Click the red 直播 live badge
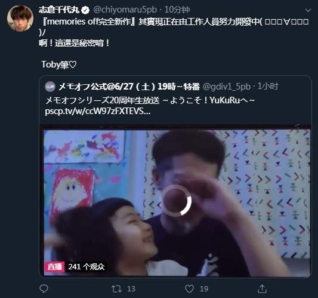The height and width of the screenshot is (298, 318). pyautogui.click(x=54, y=267)
